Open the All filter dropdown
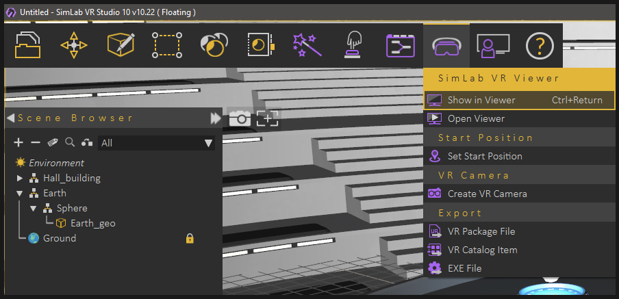Screen dimensions: 619x299 tap(156, 143)
